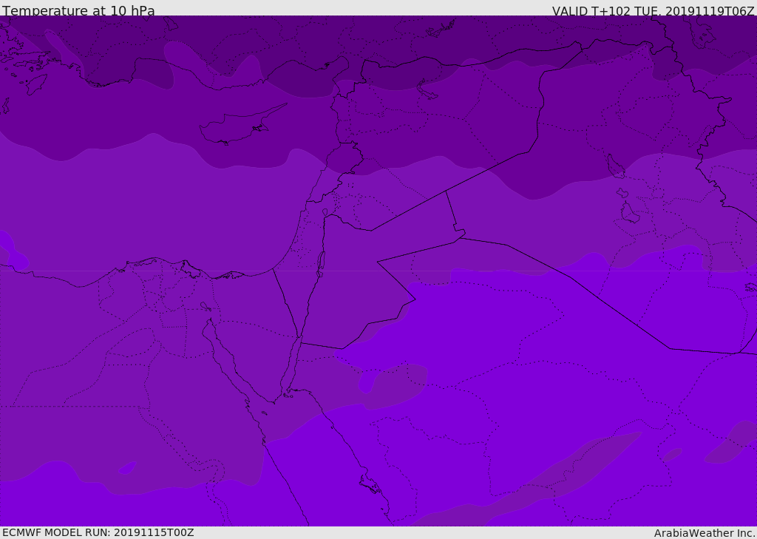Click the island of Cyprus on the map
The height and width of the screenshot is (539, 757).
point(237,126)
